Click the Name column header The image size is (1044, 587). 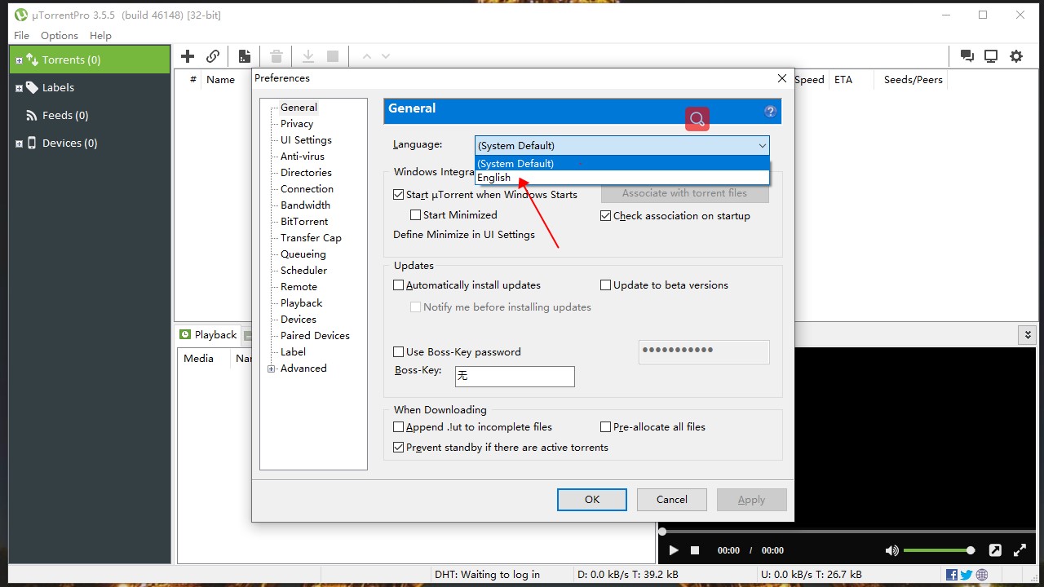[x=220, y=80]
